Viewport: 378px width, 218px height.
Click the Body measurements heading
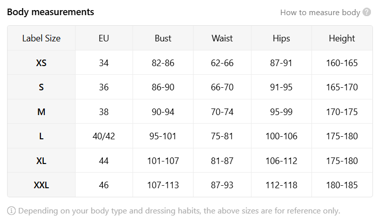(x=50, y=12)
